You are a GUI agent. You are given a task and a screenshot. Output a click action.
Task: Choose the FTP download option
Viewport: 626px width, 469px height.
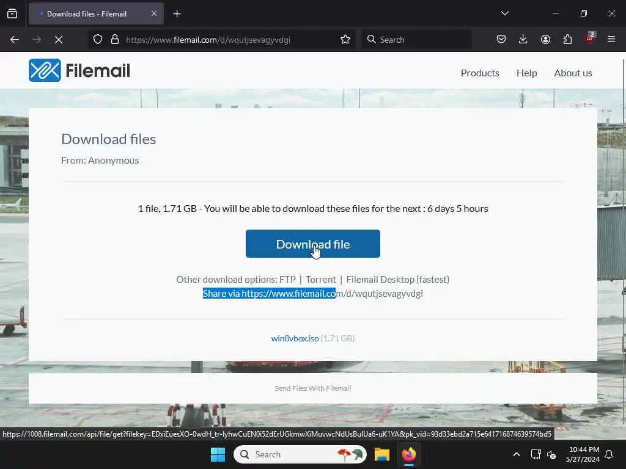[287, 280]
